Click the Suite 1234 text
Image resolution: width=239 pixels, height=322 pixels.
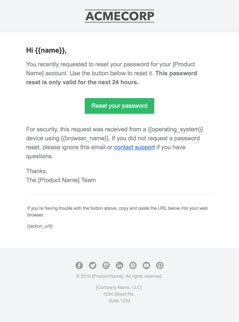119,301
